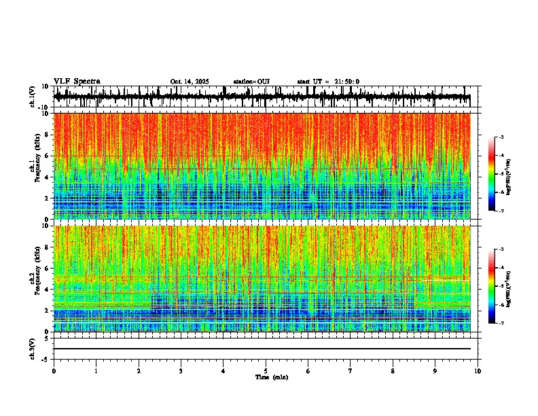This screenshot has height=416, width=538.
Task: Click the "station=OUI" label
Action: click(x=251, y=82)
